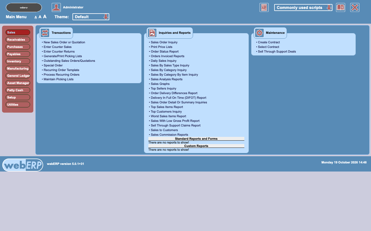The height and width of the screenshot is (231, 371).
Task: Open Sales Analysis Reports
Action: 167,79
